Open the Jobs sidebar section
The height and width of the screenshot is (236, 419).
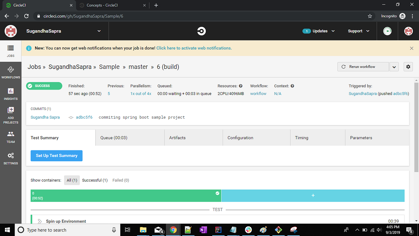coord(10,51)
